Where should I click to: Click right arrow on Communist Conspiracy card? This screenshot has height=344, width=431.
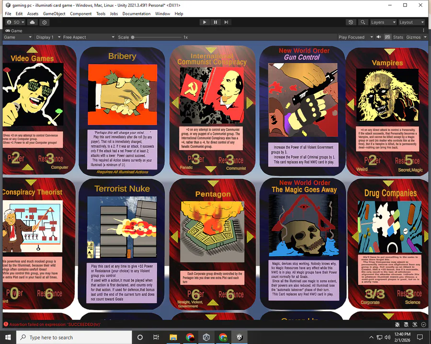point(250,103)
